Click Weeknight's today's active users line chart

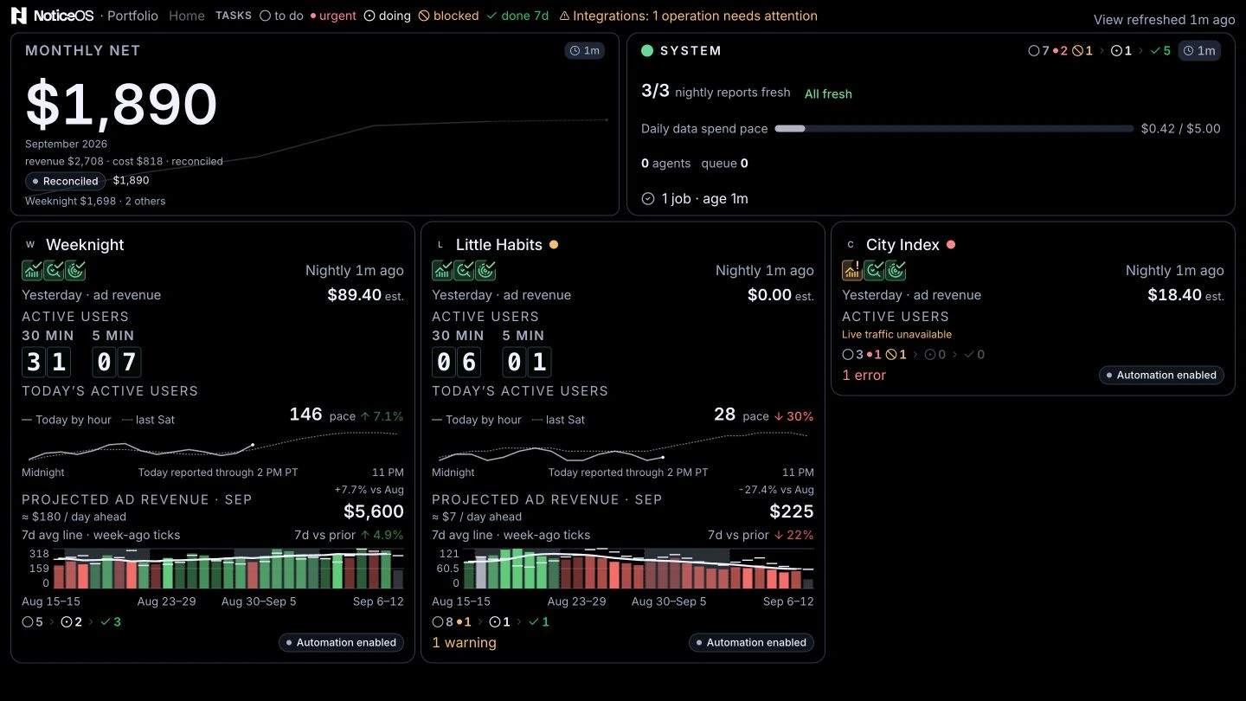point(213,446)
